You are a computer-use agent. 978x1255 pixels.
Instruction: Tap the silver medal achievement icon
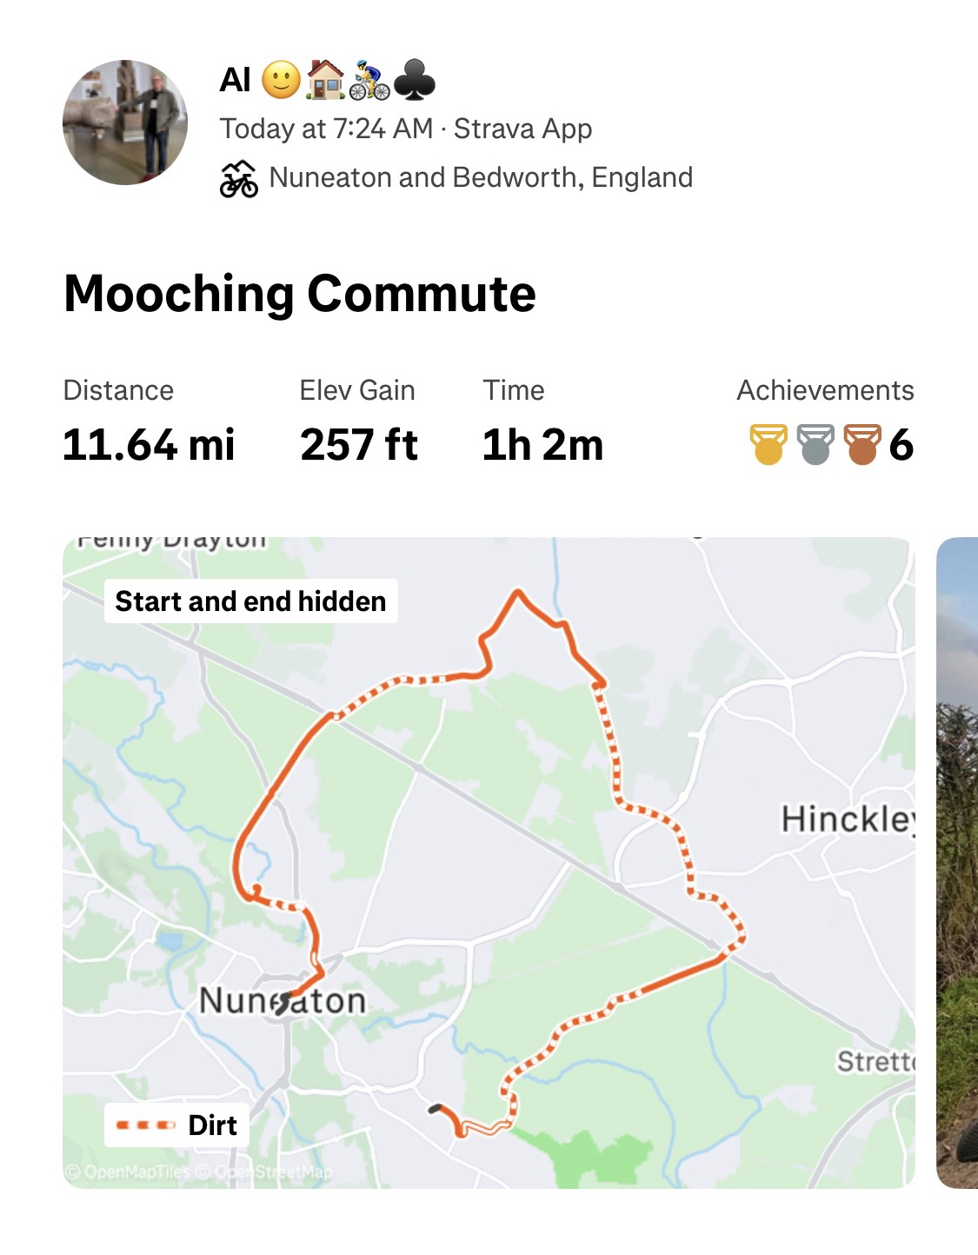pyautogui.click(x=815, y=444)
